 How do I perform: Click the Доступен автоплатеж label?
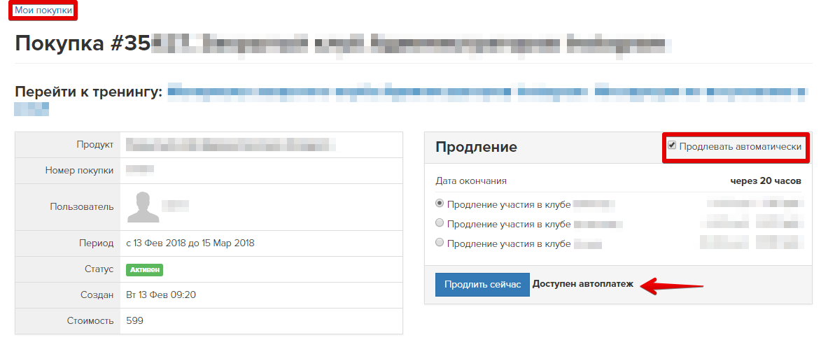point(582,284)
